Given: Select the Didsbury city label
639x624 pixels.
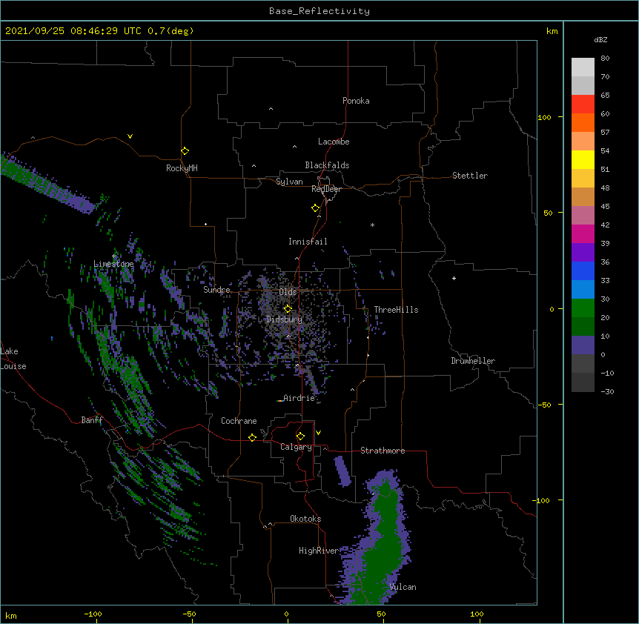Looking at the screenshot, I should click(x=285, y=319).
